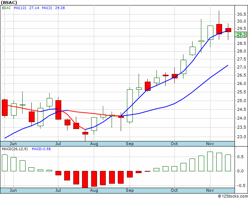Image resolution: width=248 pixels, height=199 pixels.
Task: Click the 24.0 price axis label
Action: pos(241,118)
